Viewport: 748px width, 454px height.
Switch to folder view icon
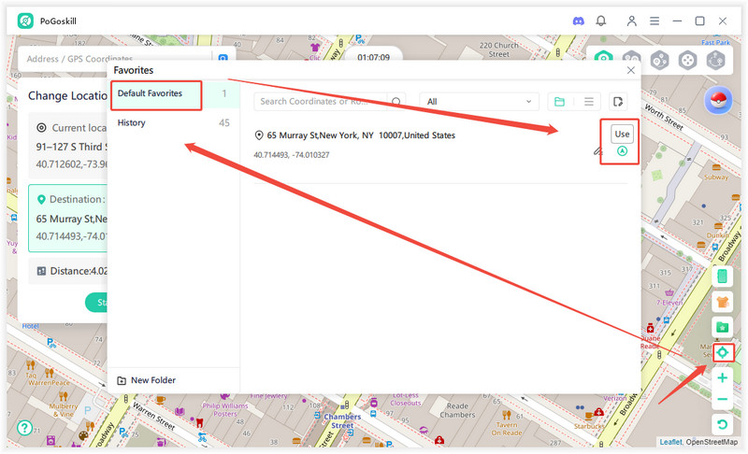pyautogui.click(x=559, y=102)
